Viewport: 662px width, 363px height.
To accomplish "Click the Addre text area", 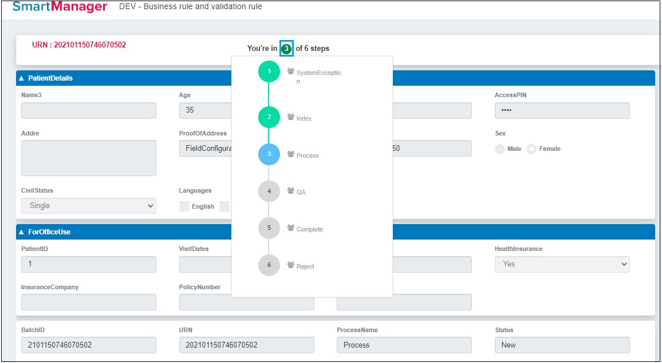I will tap(89, 158).
